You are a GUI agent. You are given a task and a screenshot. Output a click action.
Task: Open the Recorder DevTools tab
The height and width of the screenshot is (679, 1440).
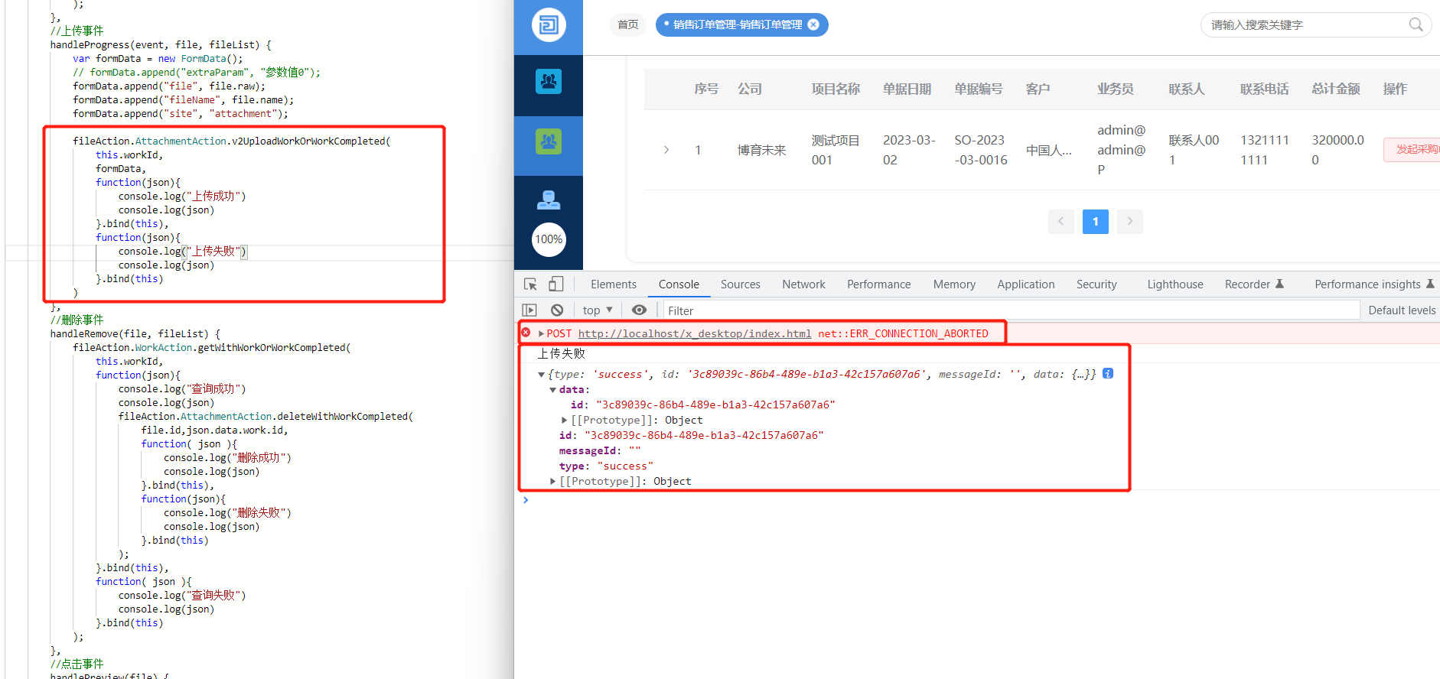click(1253, 284)
